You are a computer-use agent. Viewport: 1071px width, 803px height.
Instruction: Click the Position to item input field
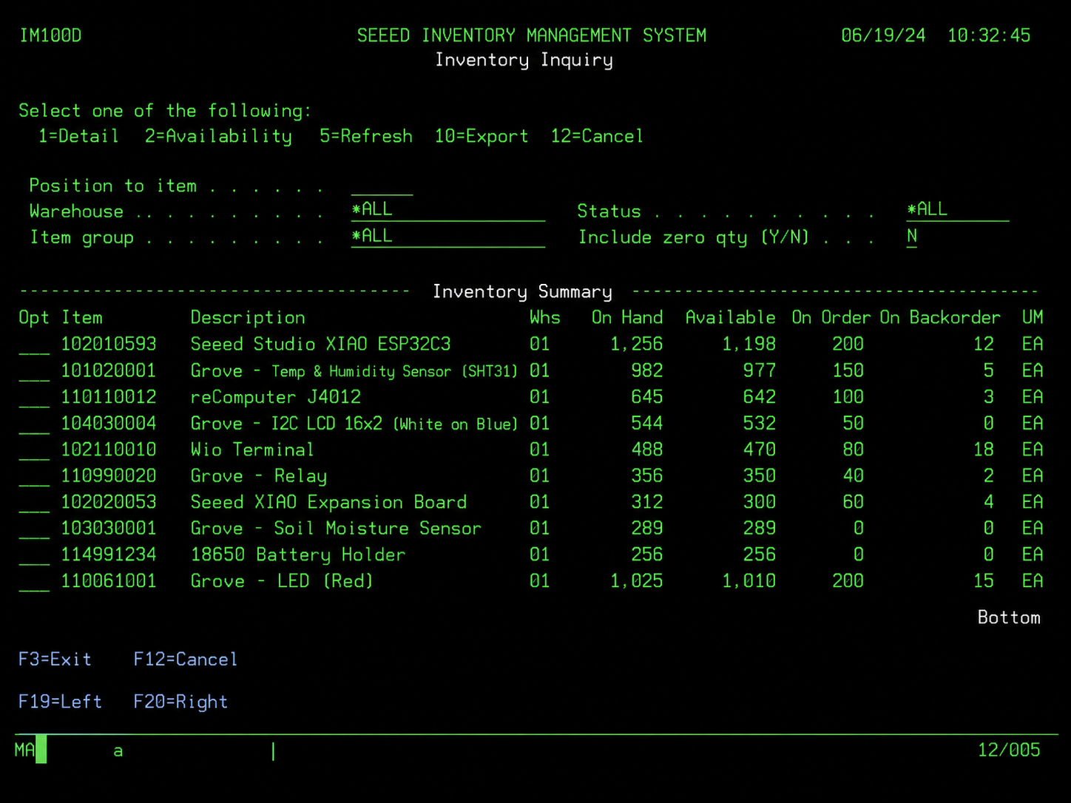(382, 186)
